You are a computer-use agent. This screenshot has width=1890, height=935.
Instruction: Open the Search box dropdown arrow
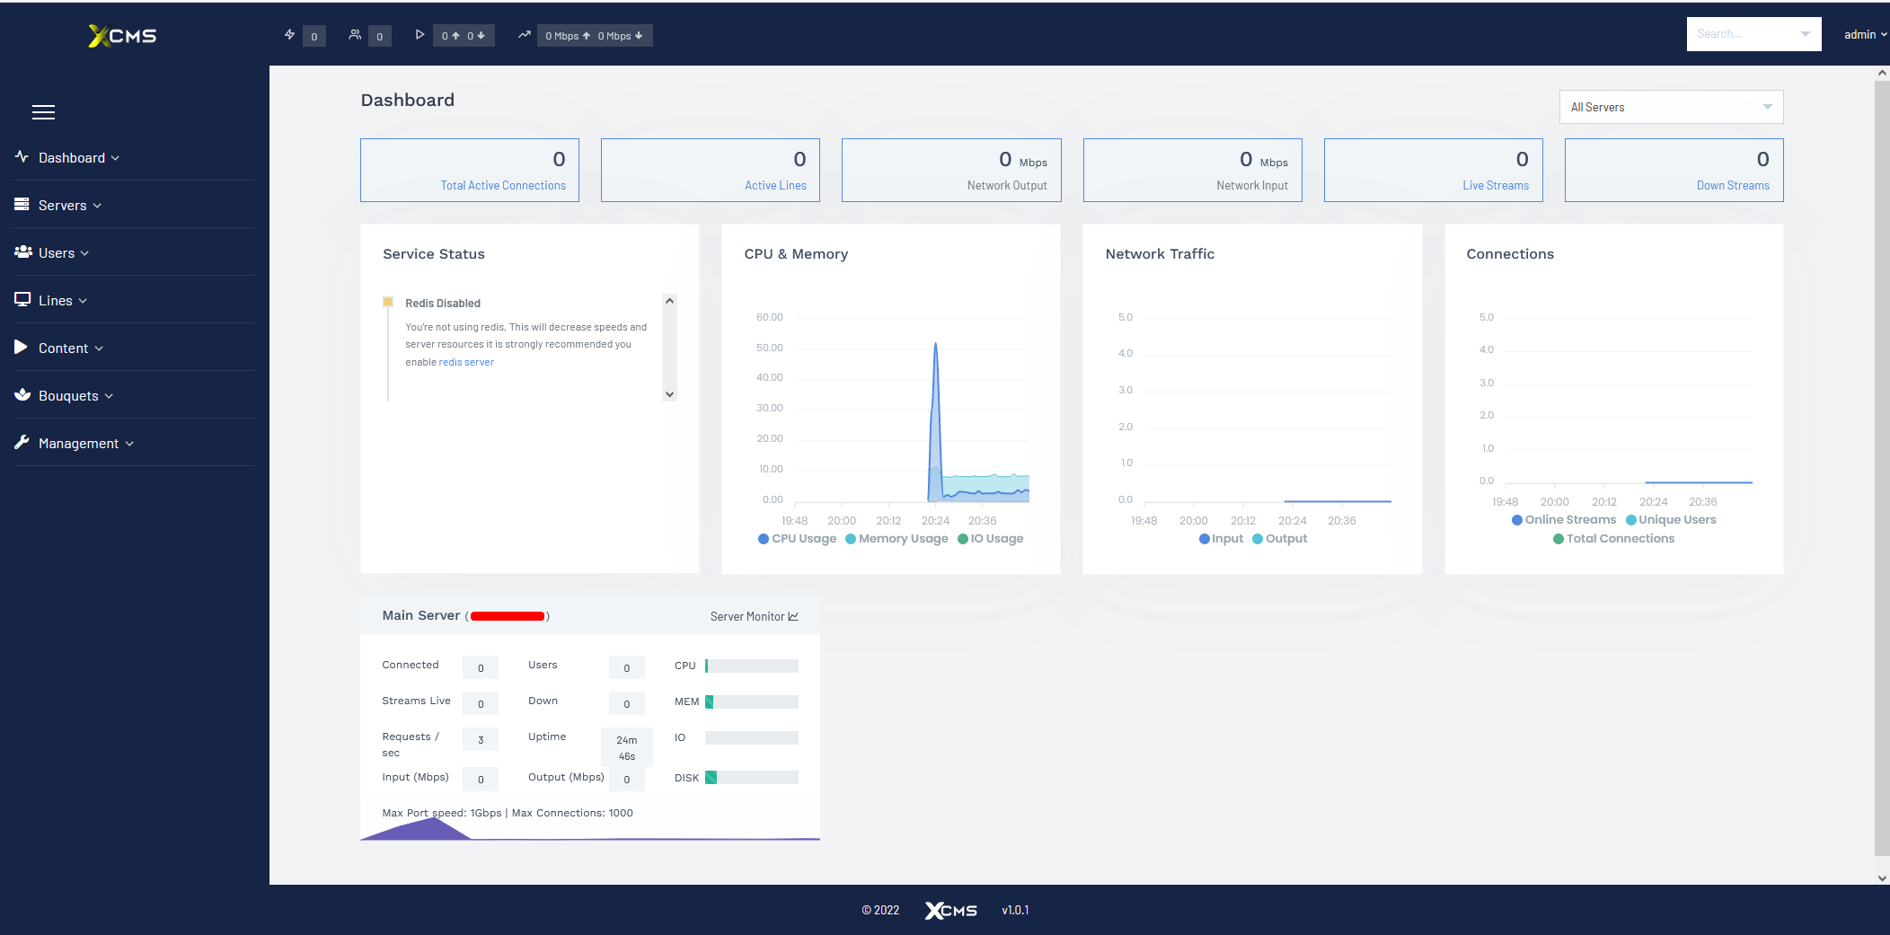click(1806, 34)
